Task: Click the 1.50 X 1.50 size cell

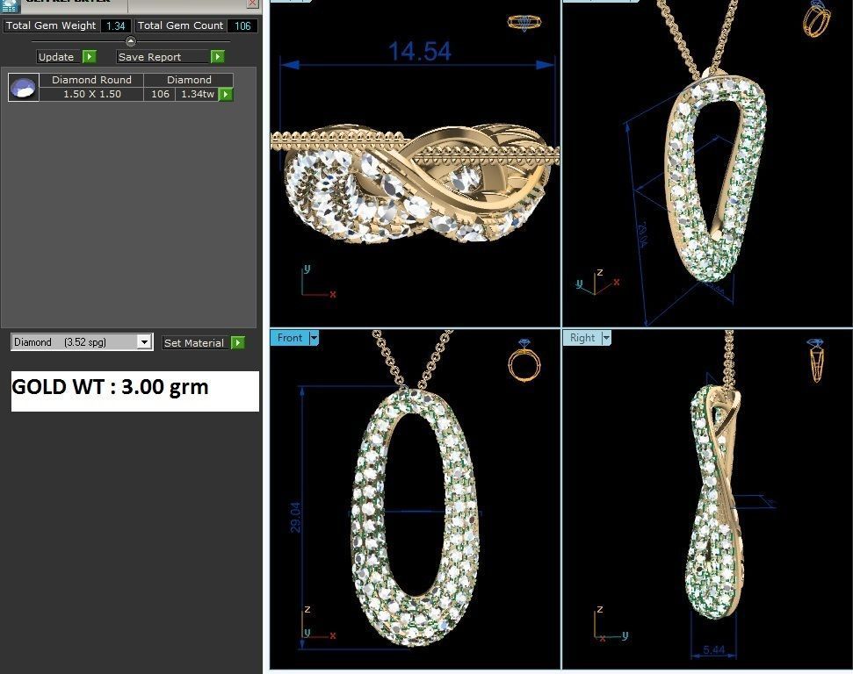Action: pyautogui.click(x=91, y=94)
